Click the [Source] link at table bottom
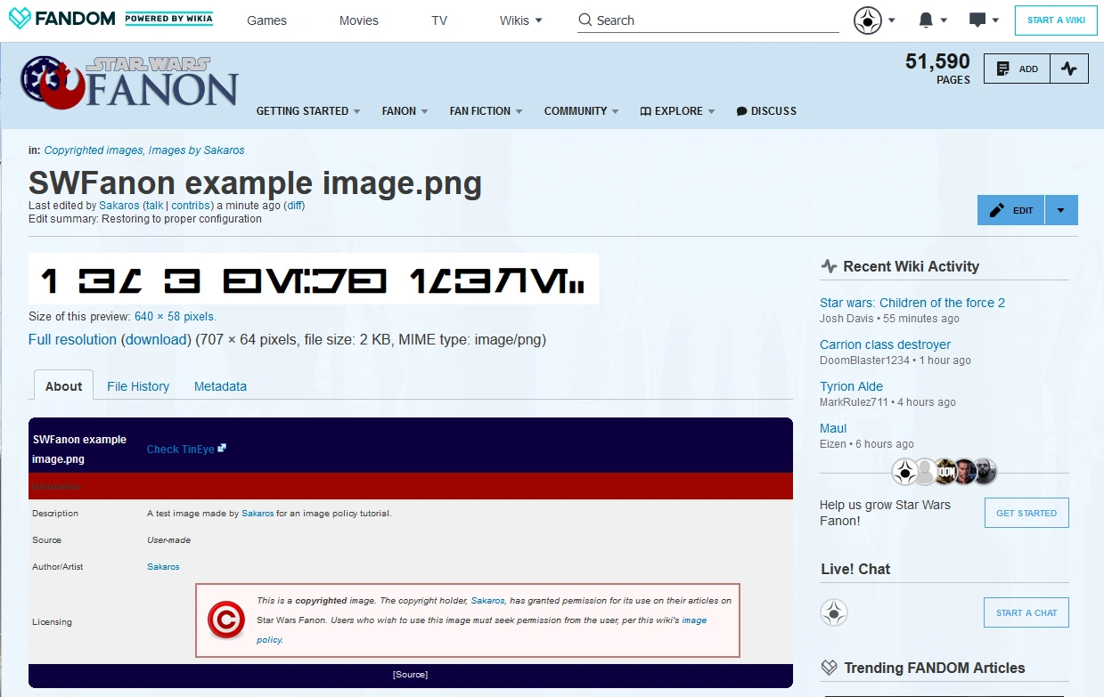 [x=411, y=675]
